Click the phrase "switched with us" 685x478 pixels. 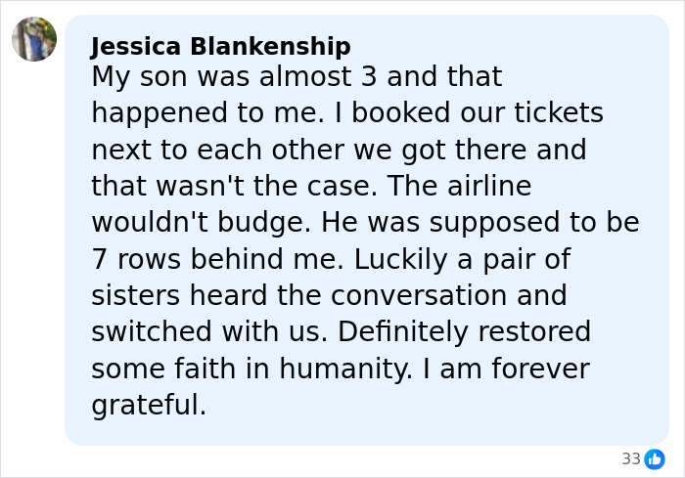tap(205, 332)
